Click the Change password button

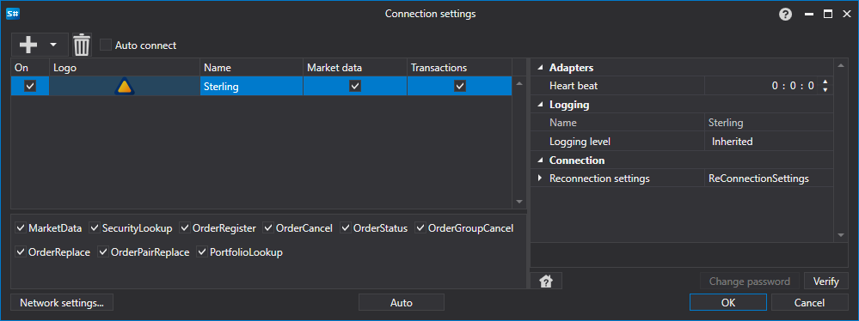point(750,282)
